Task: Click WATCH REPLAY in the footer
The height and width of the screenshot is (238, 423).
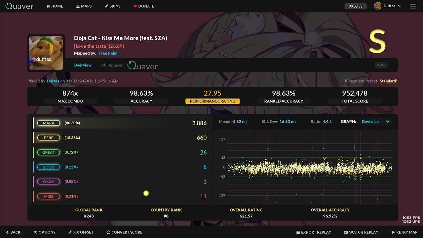Action: (361, 232)
